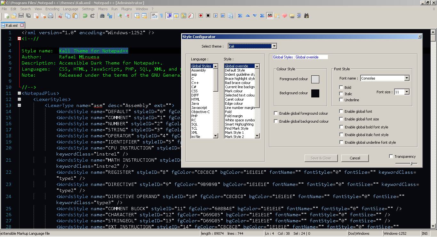This screenshot has width=437, height=237.
Task: Click the Print toolbar icon
Action: [51, 16]
